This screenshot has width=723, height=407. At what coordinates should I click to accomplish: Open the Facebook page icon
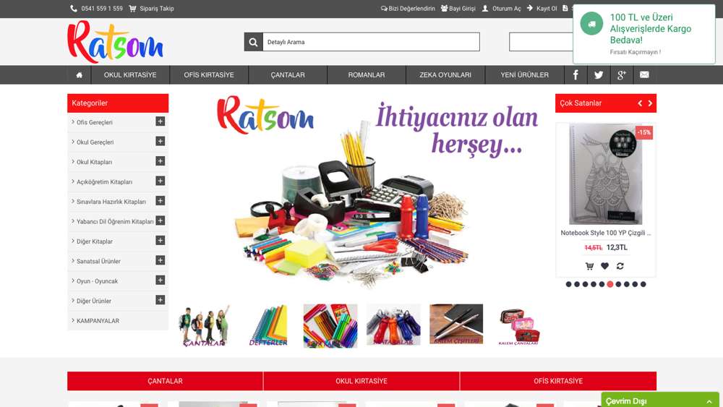pyautogui.click(x=576, y=74)
